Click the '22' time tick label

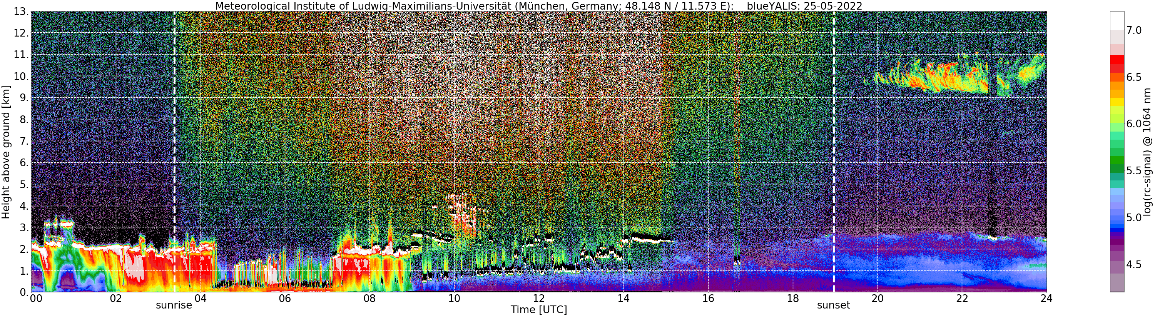click(962, 298)
